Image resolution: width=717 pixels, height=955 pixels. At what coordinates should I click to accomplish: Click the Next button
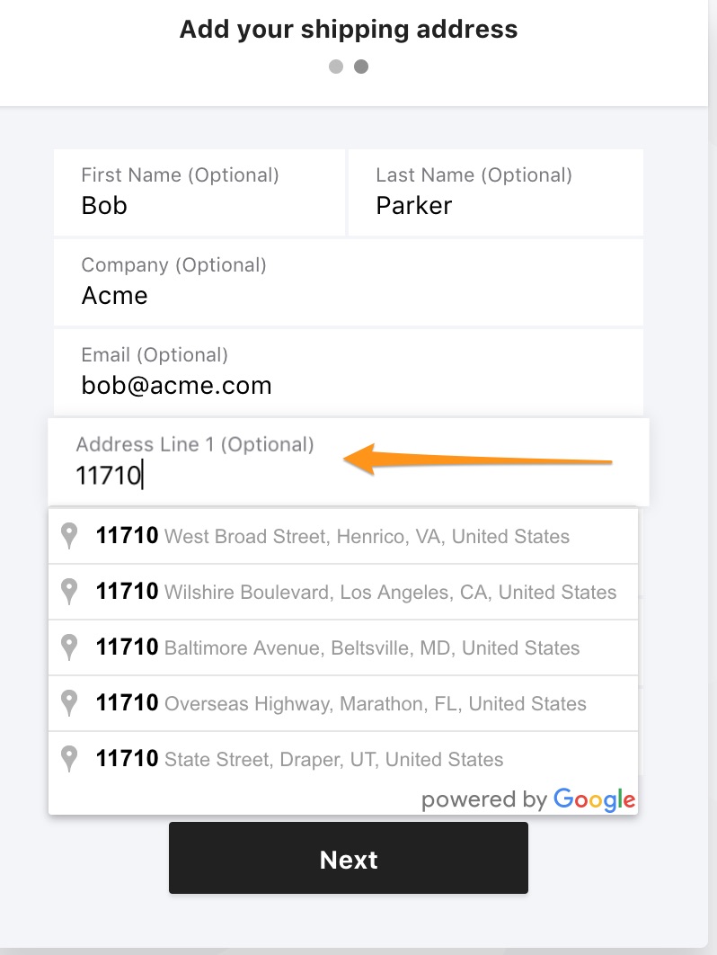point(349,858)
